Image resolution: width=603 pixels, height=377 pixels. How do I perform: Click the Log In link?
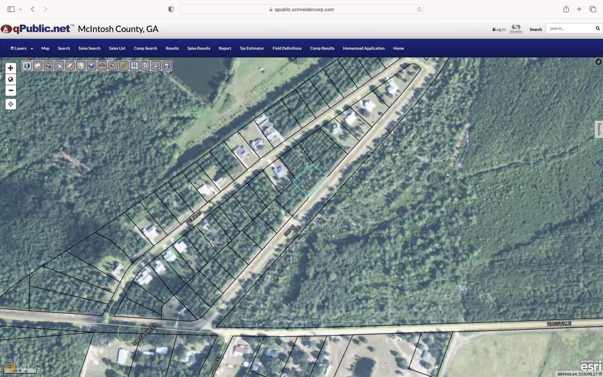pyautogui.click(x=499, y=29)
